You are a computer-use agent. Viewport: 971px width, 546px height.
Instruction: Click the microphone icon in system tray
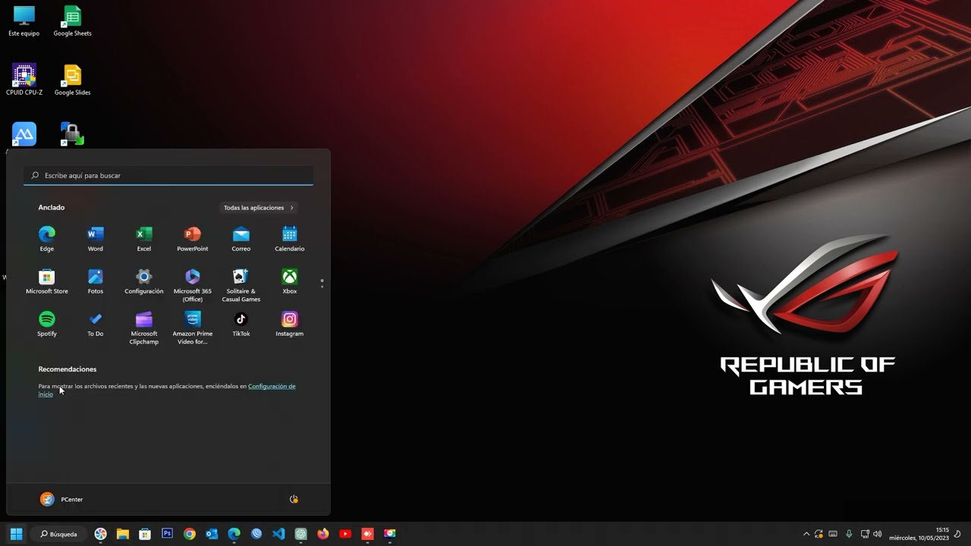coord(849,534)
